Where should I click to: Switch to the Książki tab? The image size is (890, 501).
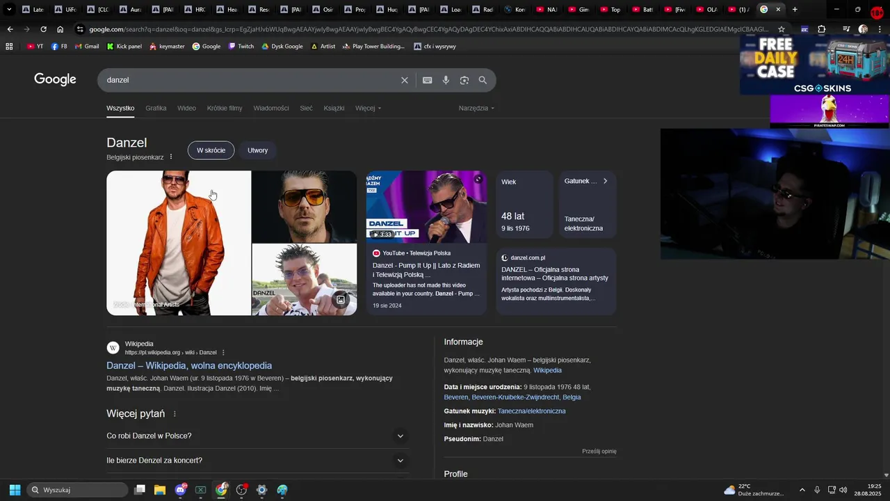(334, 108)
